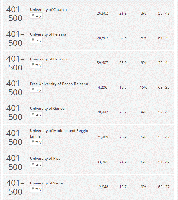
Task: Select the Italy tag for Pisa
Action: click(36, 164)
